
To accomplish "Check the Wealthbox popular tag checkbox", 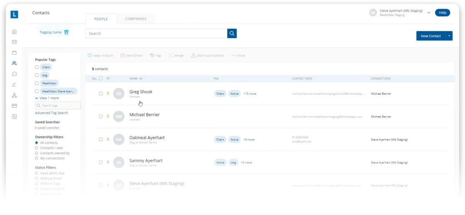I will coord(37,83).
